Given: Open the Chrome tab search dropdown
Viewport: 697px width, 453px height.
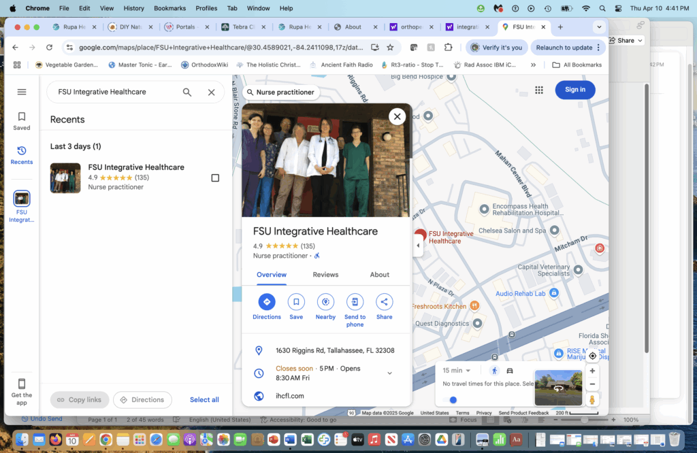Looking at the screenshot, I should pos(599,27).
